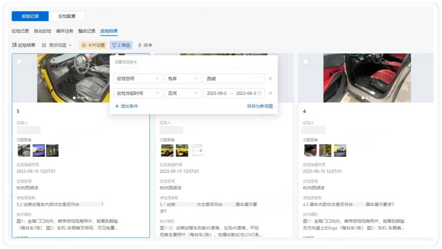The width and height of the screenshot is (442, 249).
Task: Expand the 包含 operator dropdown
Action: [x=183, y=79]
